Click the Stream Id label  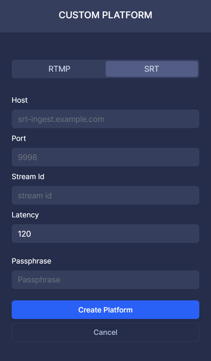[28, 177]
